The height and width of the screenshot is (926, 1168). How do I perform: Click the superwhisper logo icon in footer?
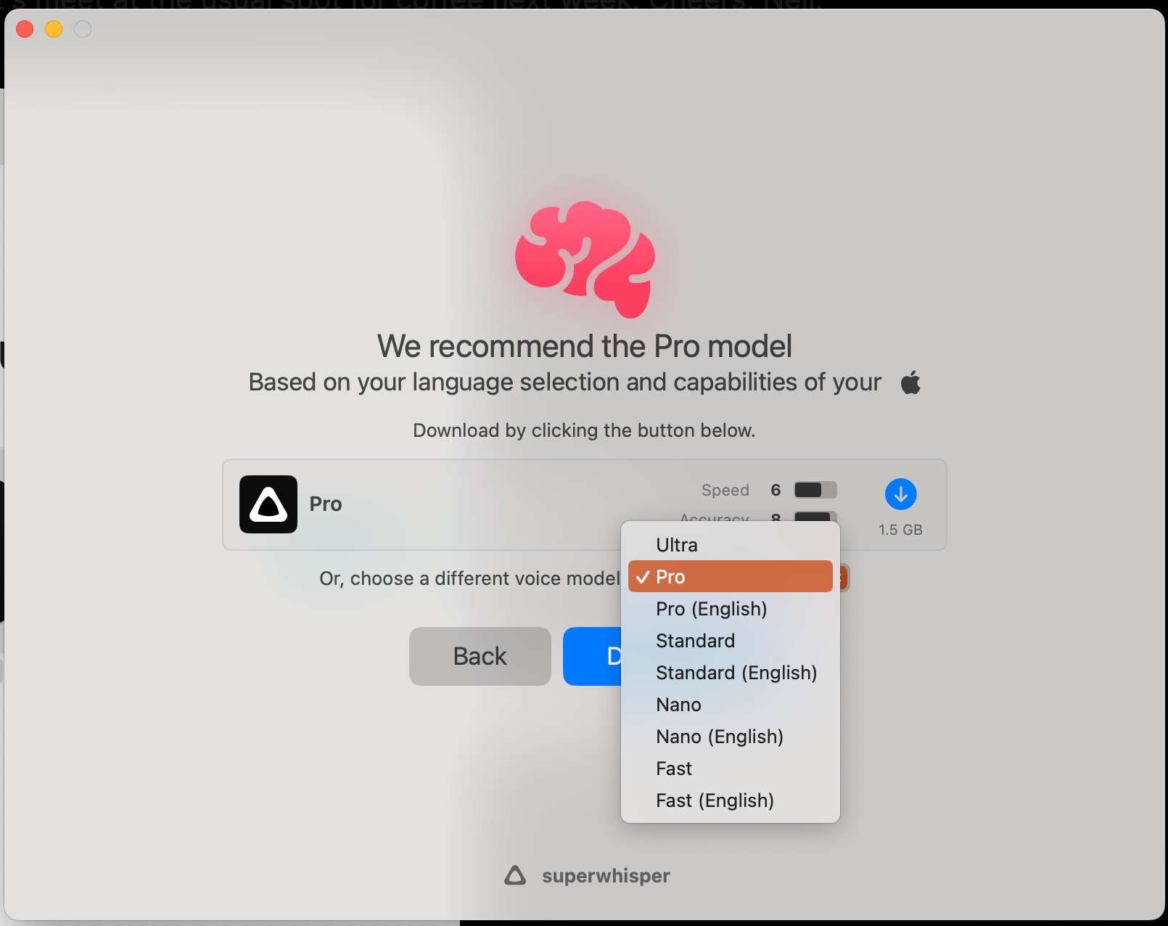click(x=515, y=875)
